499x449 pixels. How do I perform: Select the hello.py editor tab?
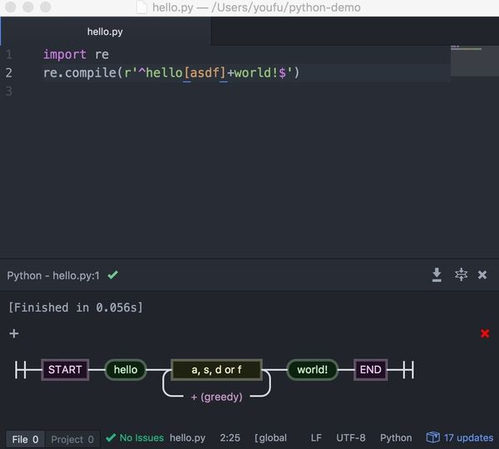click(105, 32)
